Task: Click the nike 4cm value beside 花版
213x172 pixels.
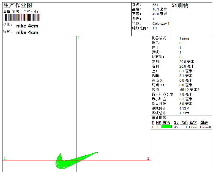Action: [27, 26]
